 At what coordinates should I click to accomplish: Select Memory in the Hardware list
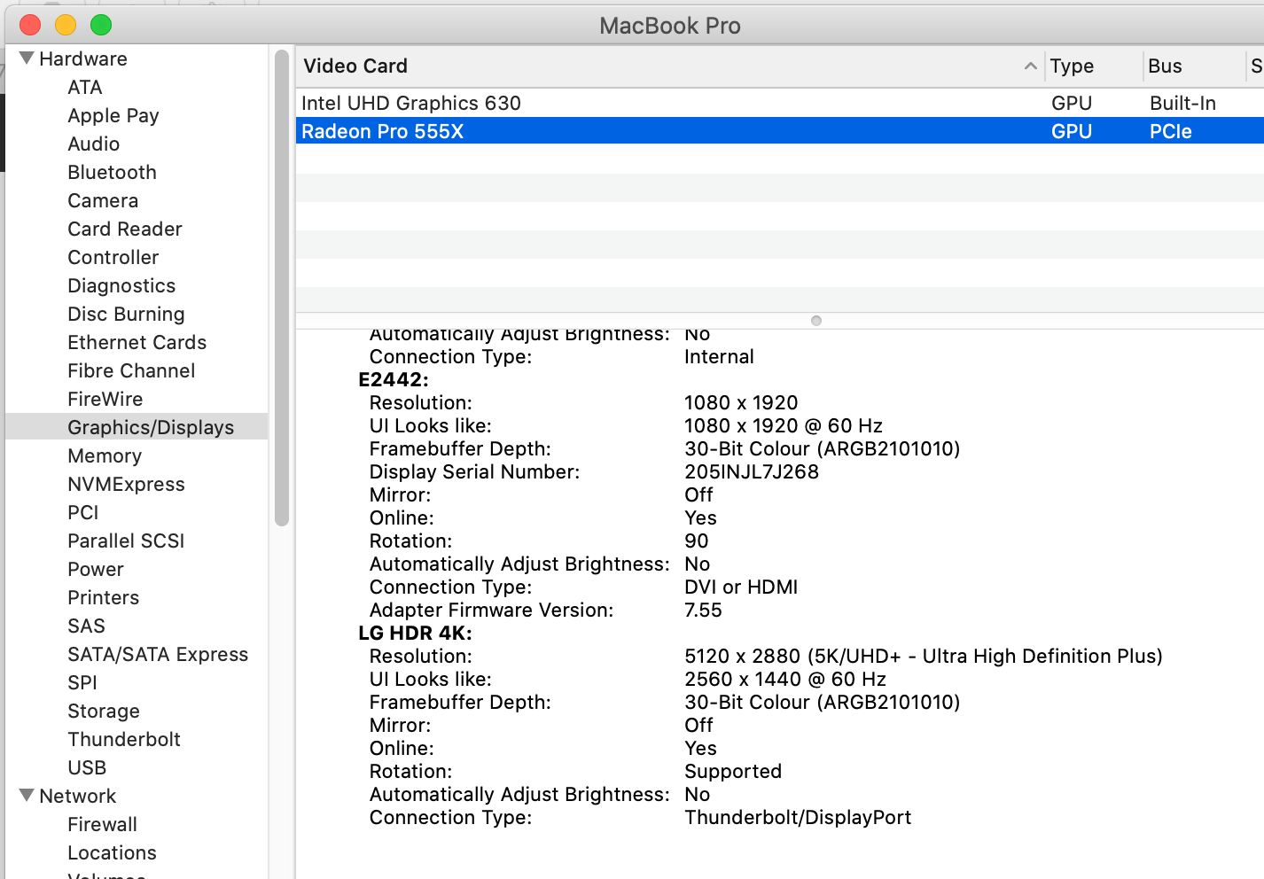click(105, 455)
